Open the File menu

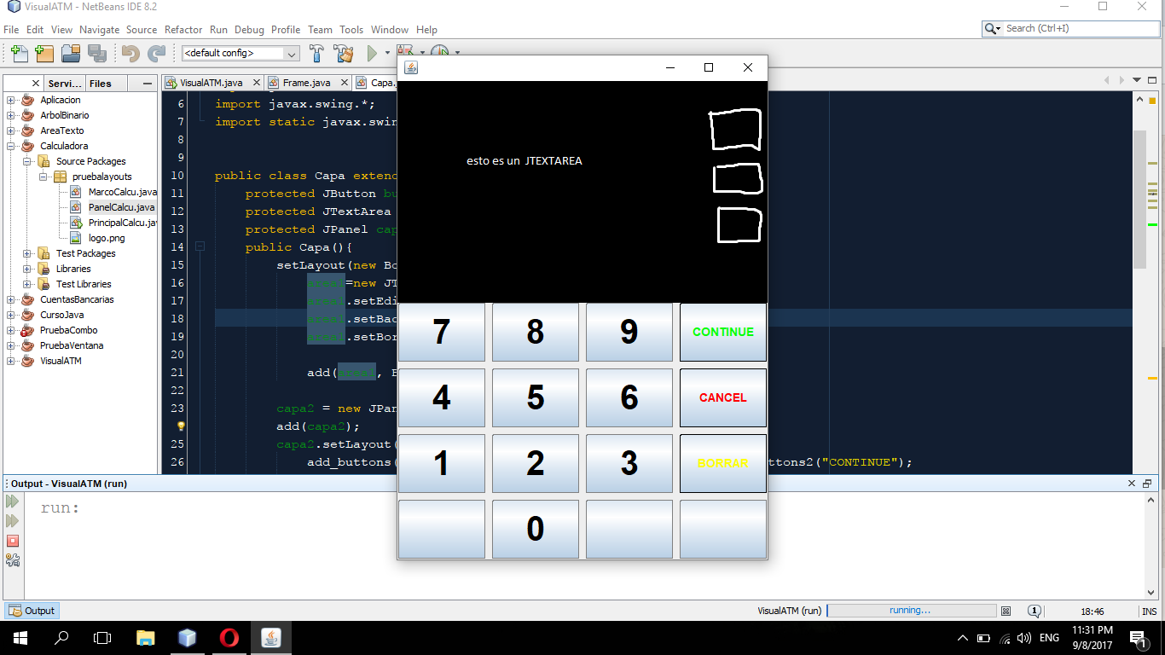click(x=11, y=29)
